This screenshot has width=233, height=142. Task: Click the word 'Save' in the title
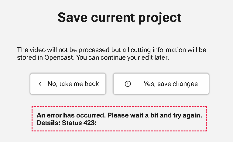coord(73,18)
